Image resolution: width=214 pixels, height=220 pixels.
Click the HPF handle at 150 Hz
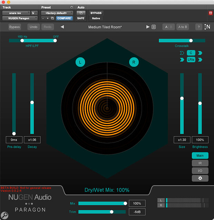22,40
